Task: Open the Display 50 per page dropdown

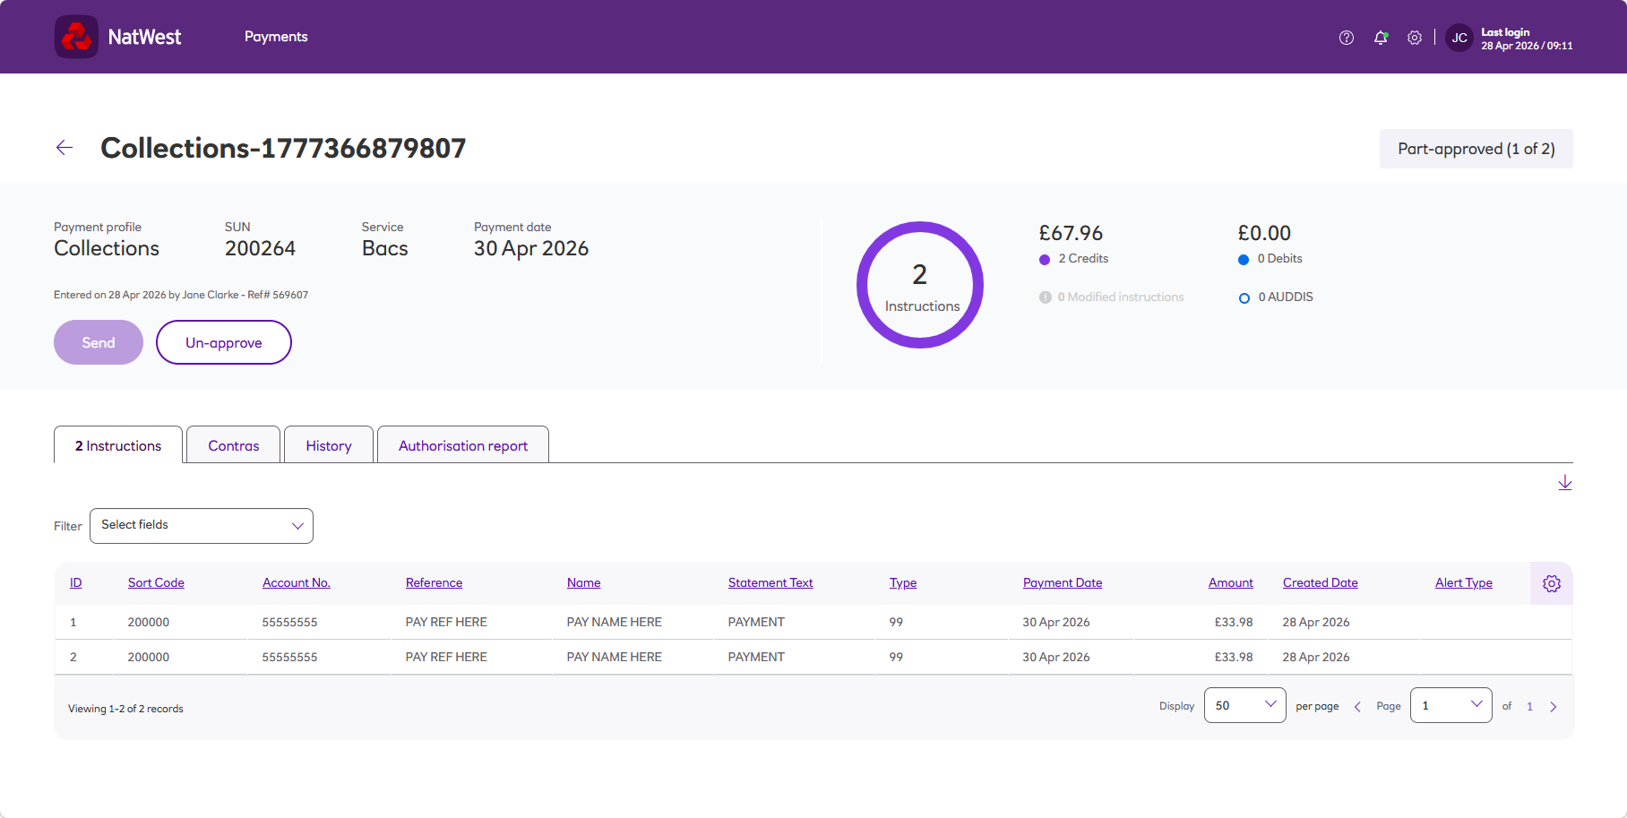Action: point(1245,705)
